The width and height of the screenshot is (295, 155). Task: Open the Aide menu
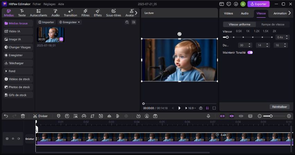pyautogui.click(x=61, y=4)
